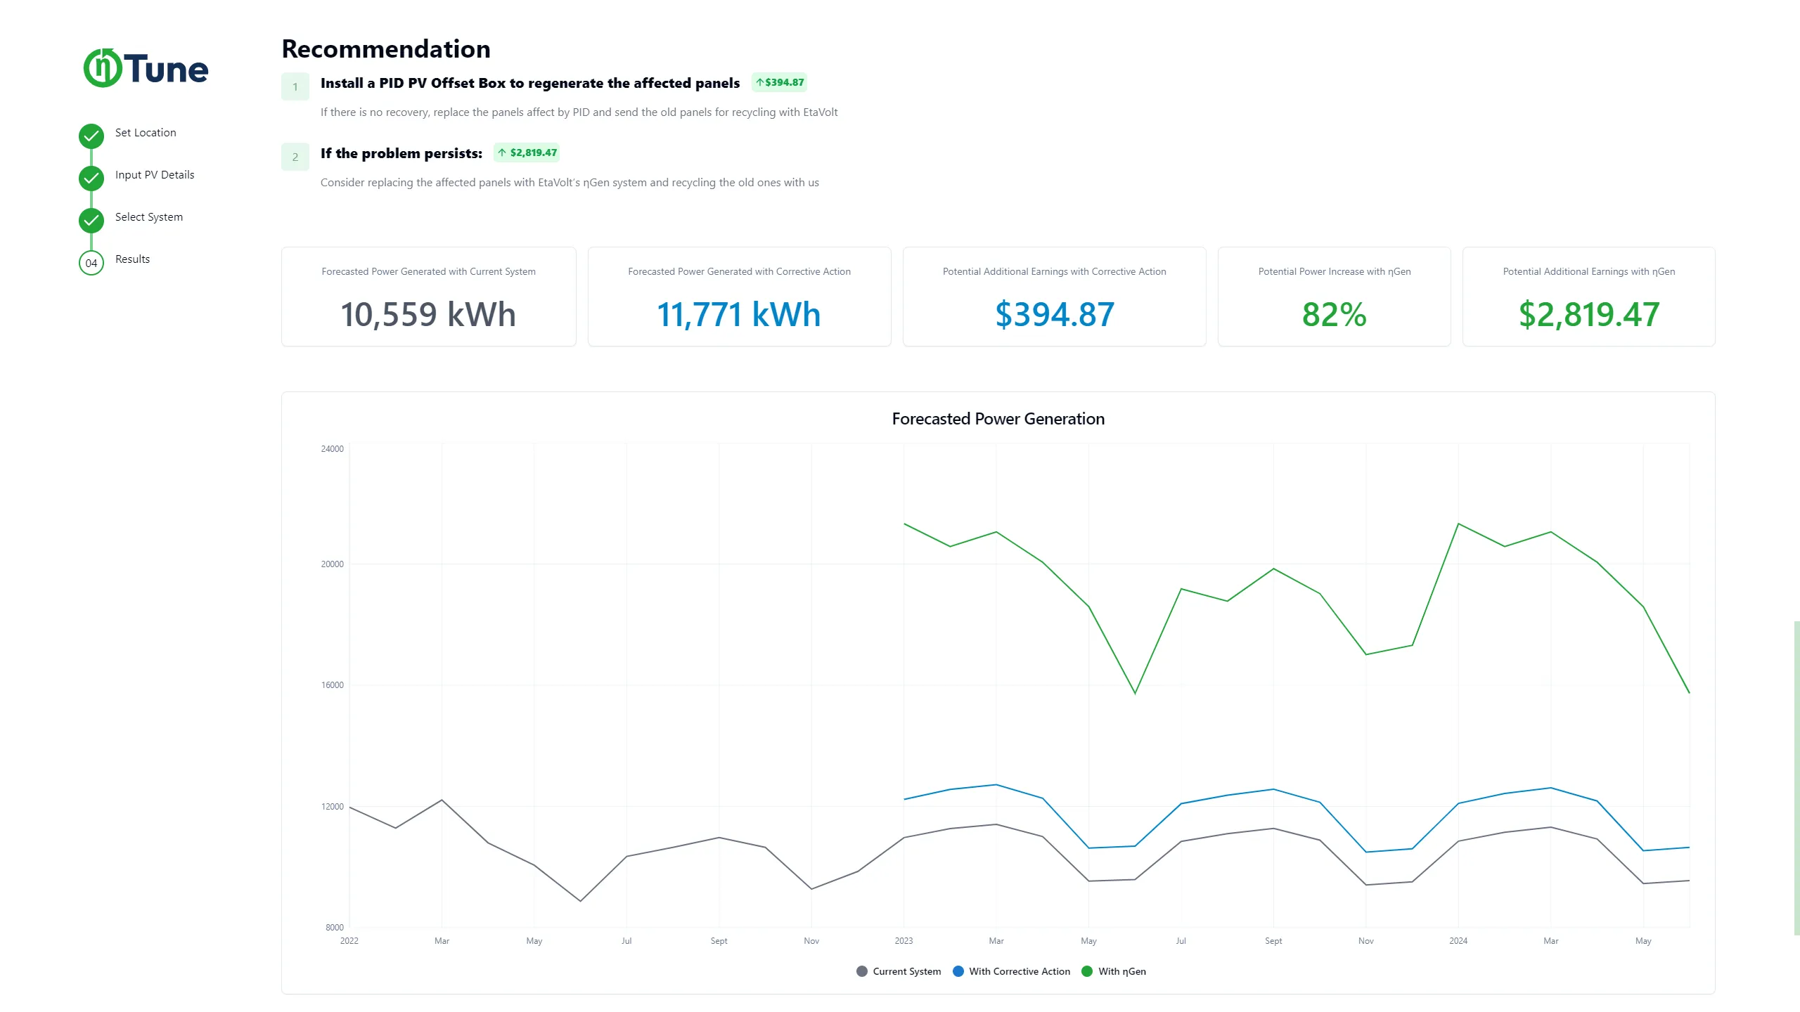Screen dimensions: 1800x1012
Task: Open the 10,559 kWh current system card
Action: [429, 297]
